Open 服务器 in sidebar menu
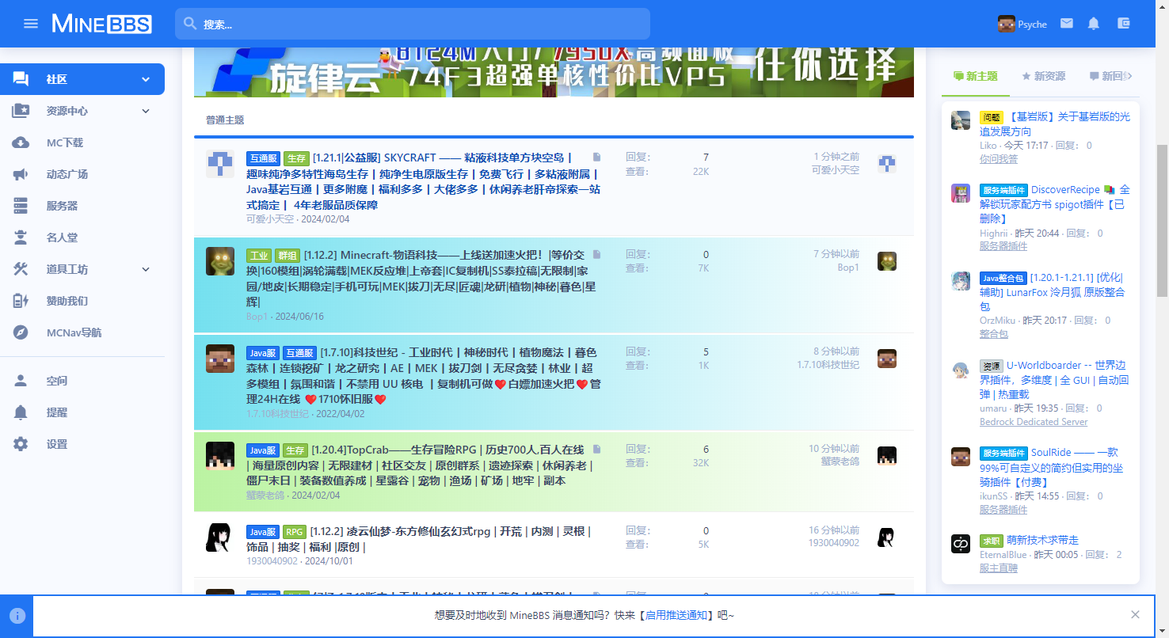This screenshot has height=638, width=1169. (62, 206)
